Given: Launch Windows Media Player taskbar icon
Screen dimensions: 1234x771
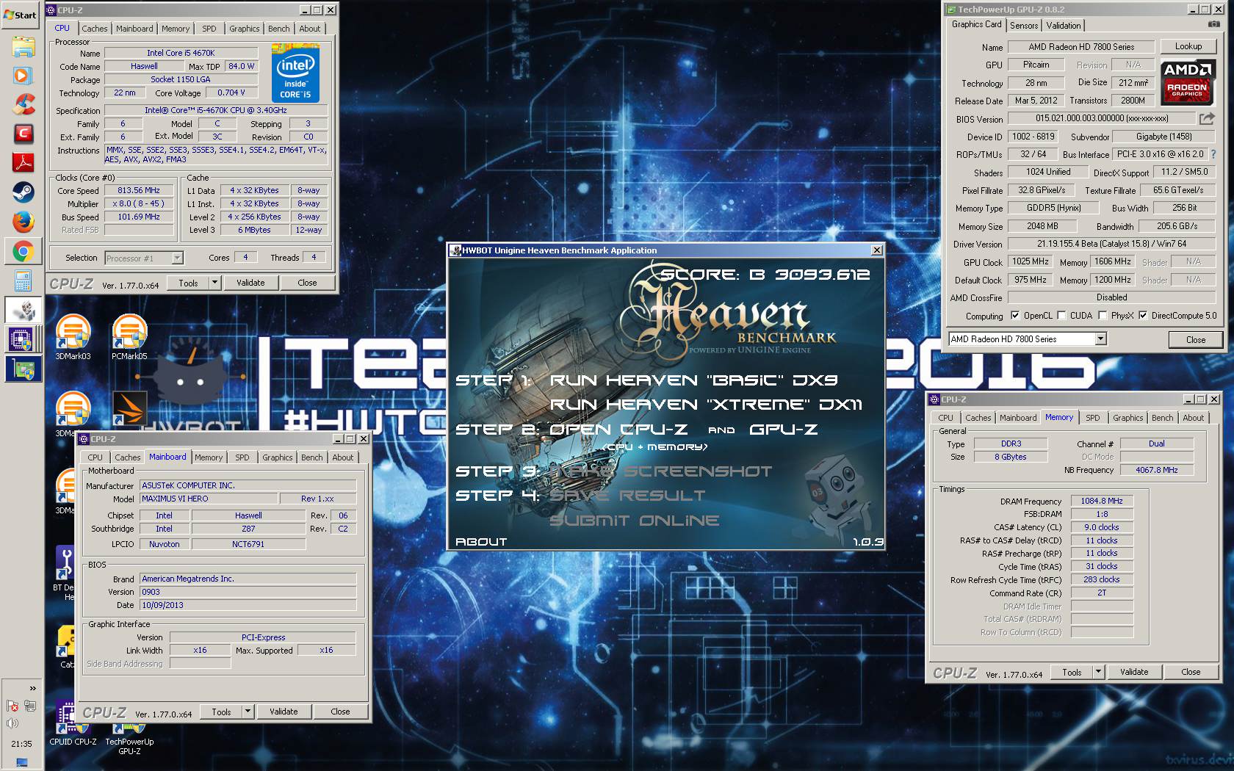Looking at the screenshot, I should 23,76.
